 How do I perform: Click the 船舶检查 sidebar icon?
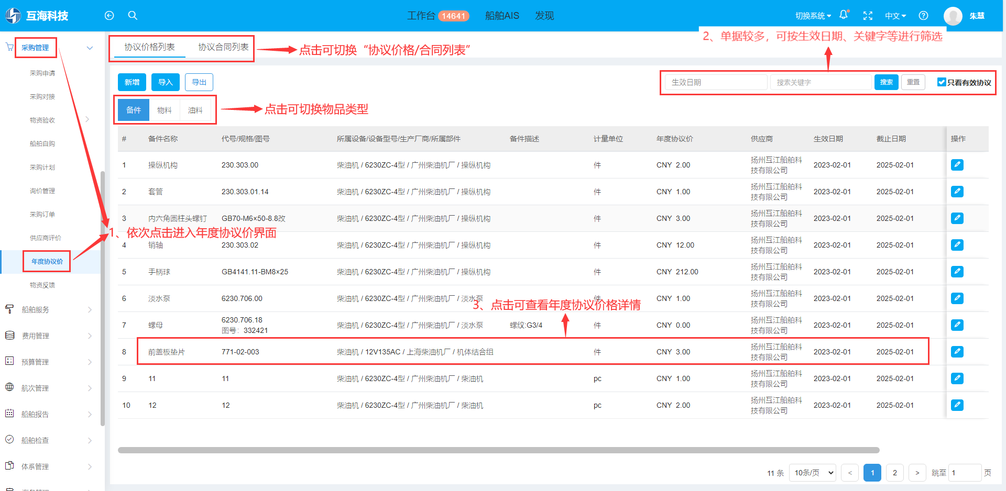tap(9, 440)
